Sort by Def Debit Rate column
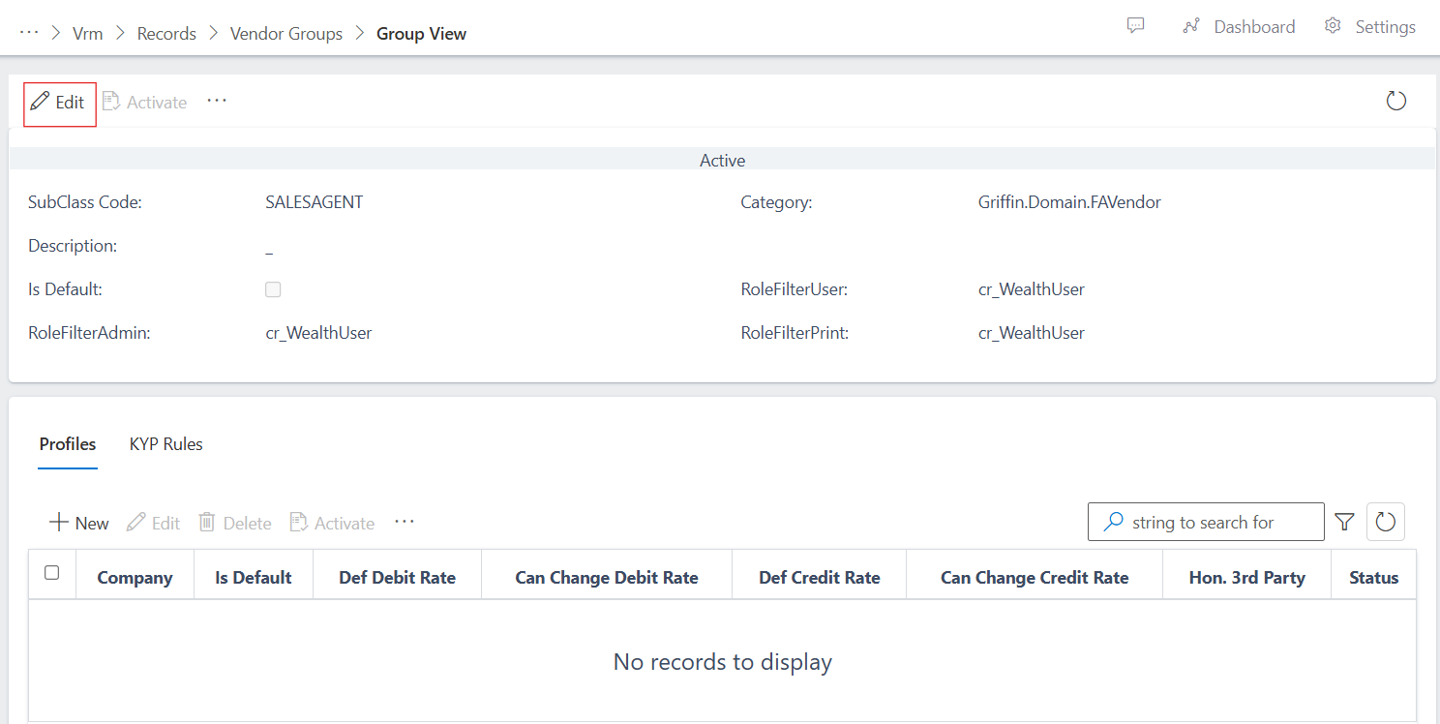This screenshot has height=724, width=1440. click(x=398, y=578)
